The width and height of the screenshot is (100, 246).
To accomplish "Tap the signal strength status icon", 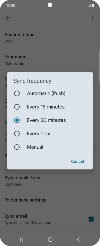I will tap(89, 5).
